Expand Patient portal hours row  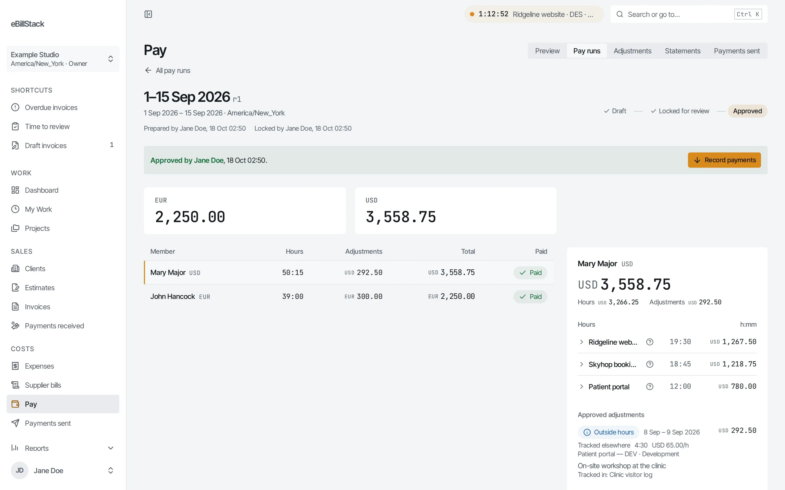point(581,387)
